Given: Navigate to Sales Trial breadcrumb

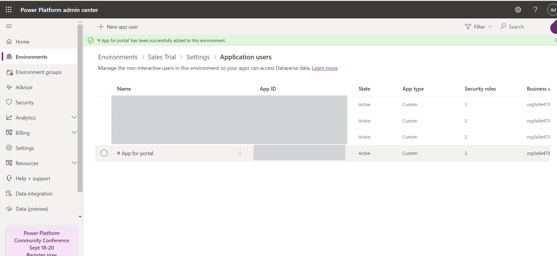Looking at the screenshot, I should point(162,57).
